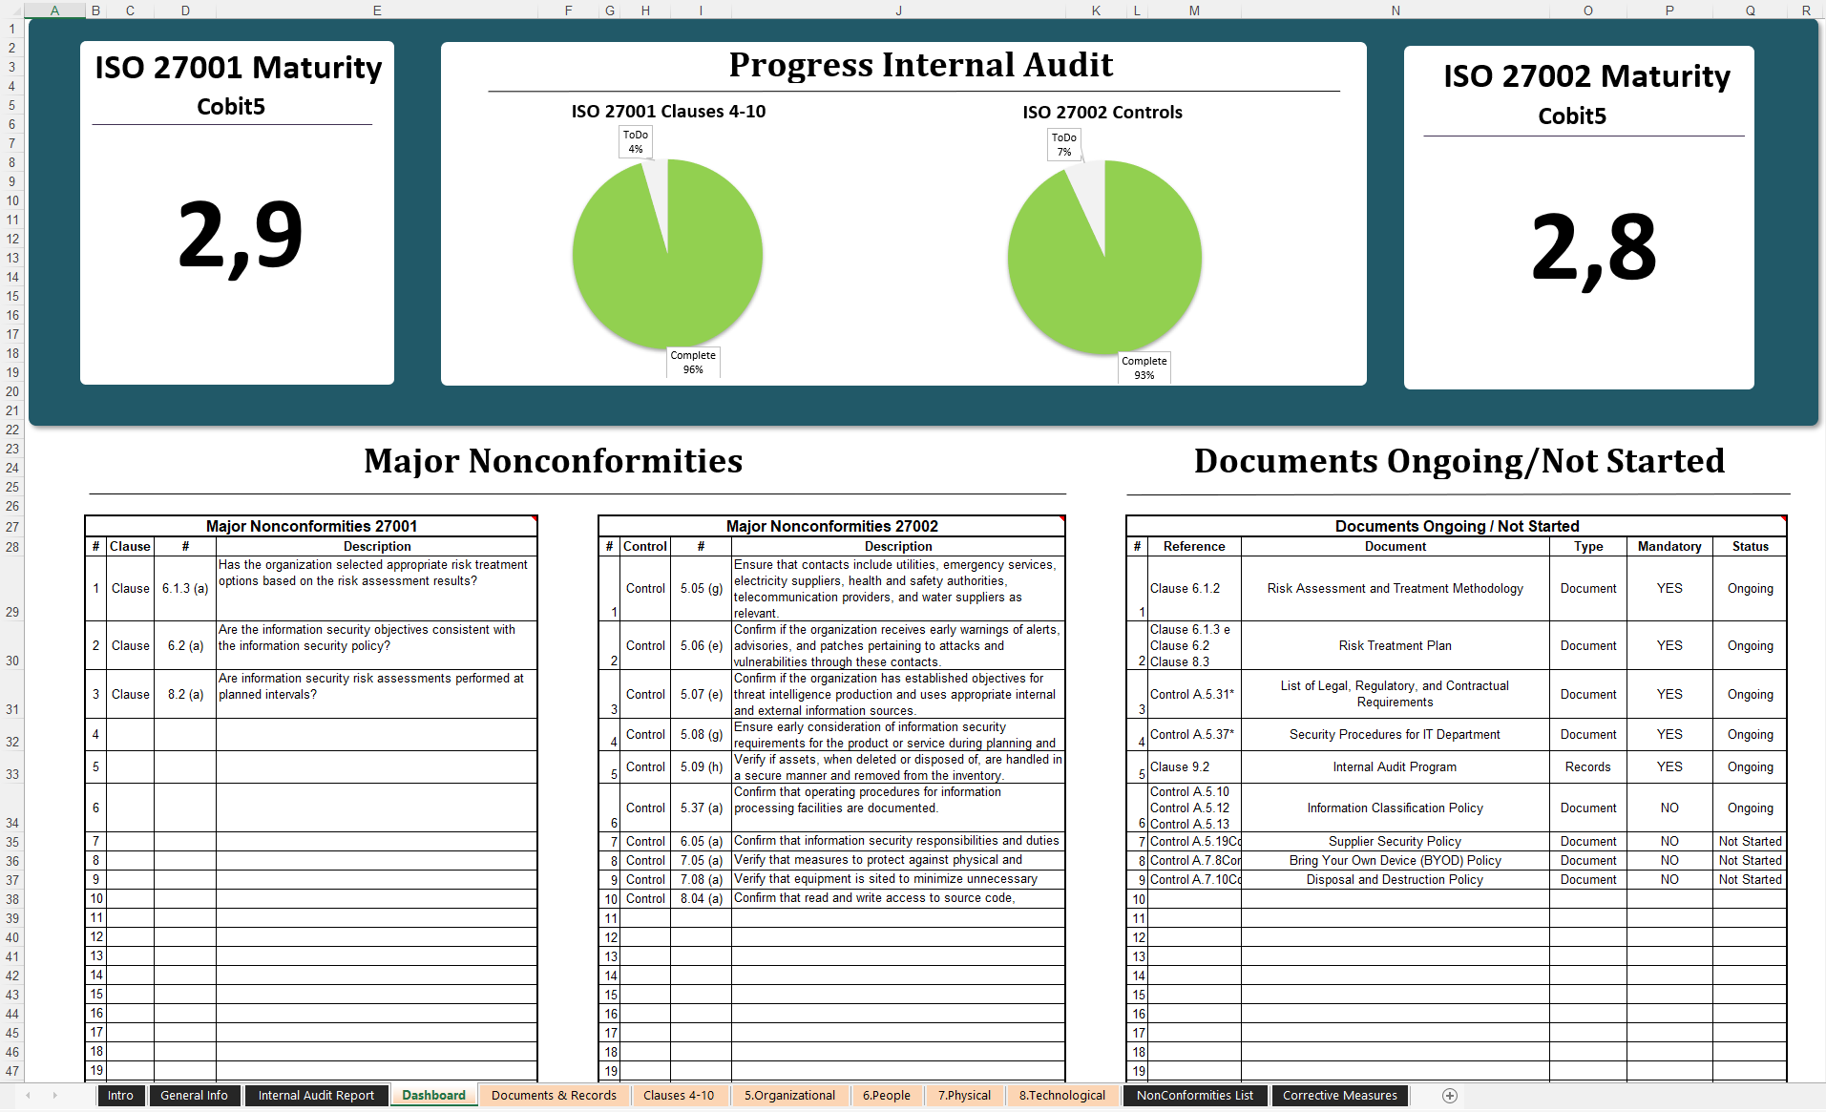Viewport: 1826px width, 1112px height.
Task: Select column header N
Action: [x=1395, y=10]
